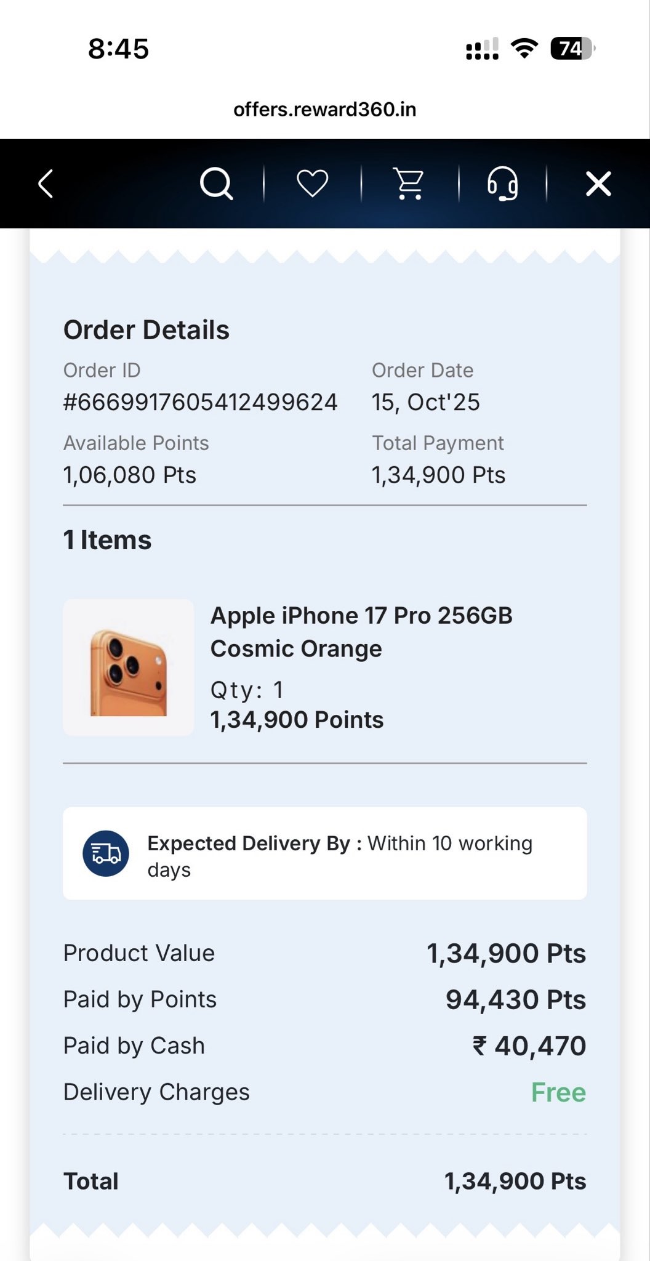Image resolution: width=650 pixels, height=1261 pixels.
Task: Open the shopping cart icon
Action: tap(409, 183)
